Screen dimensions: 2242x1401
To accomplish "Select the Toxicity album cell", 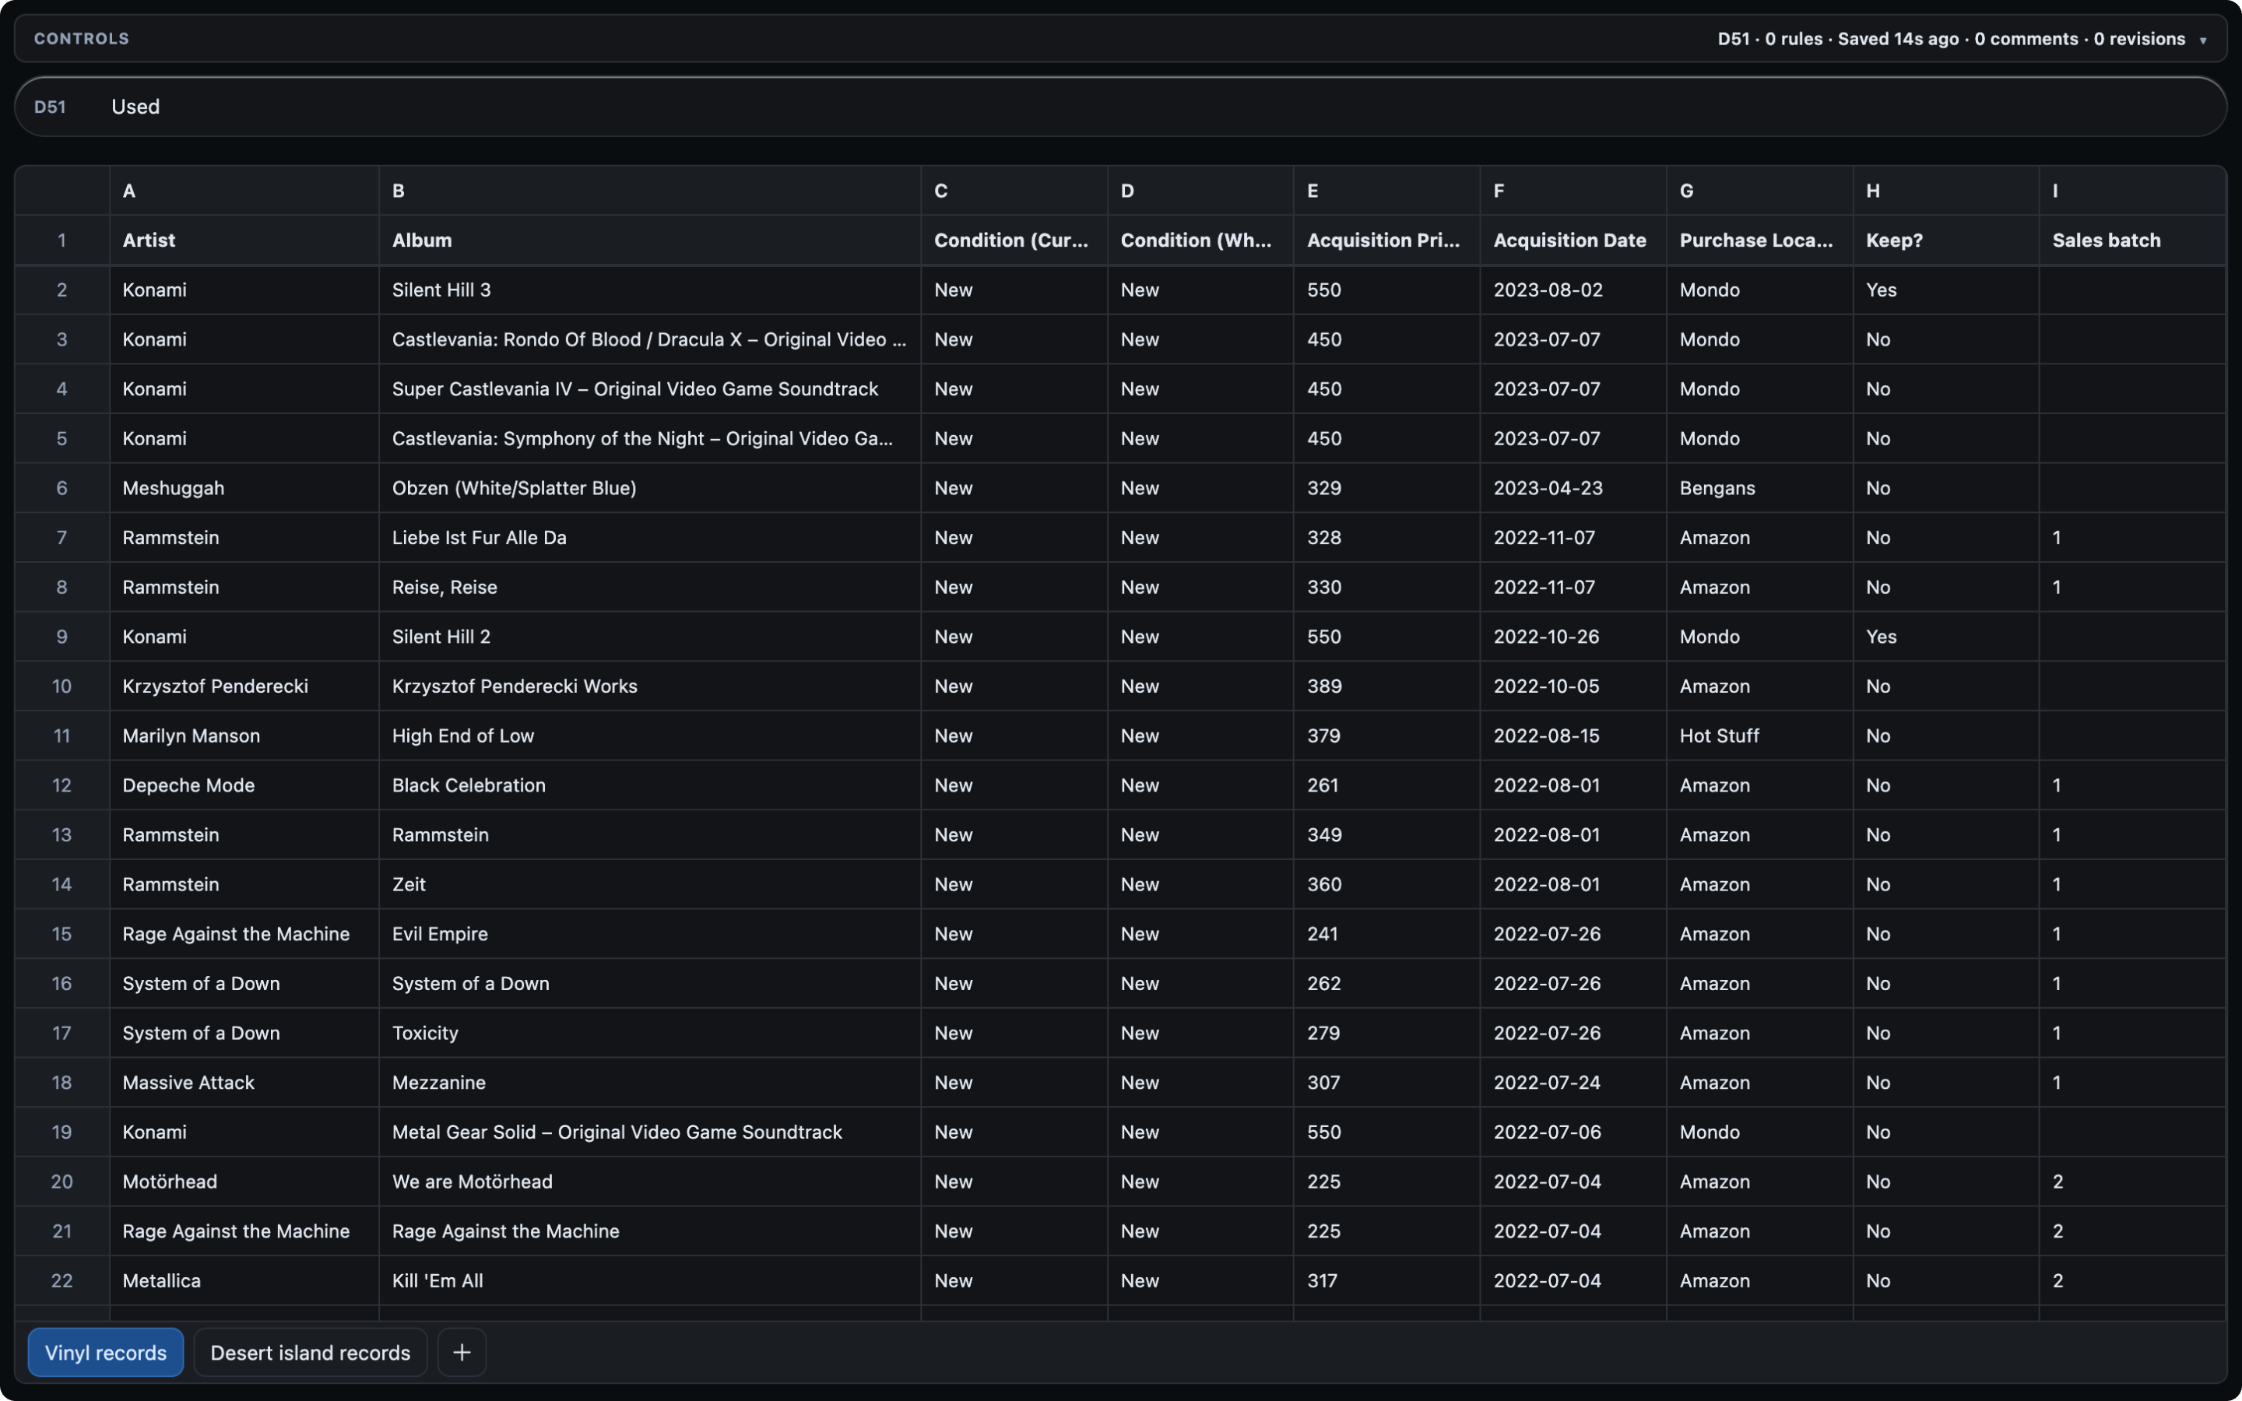I will pyautogui.click(x=649, y=1033).
